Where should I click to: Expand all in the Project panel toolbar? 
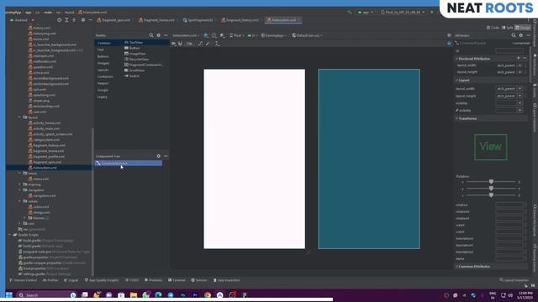(66, 20)
